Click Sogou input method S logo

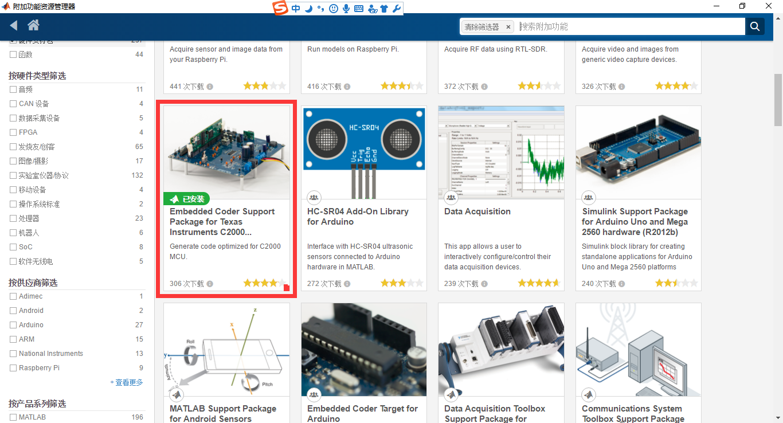tap(280, 8)
